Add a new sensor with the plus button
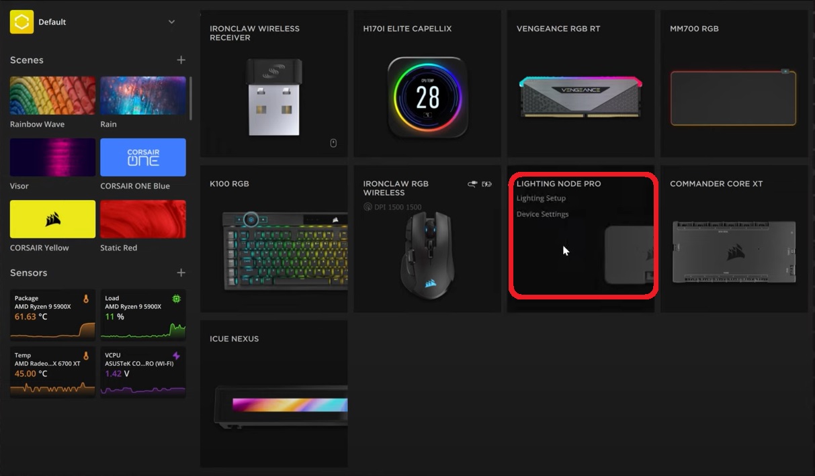This screenshot has height=476, width=815. coord(181,273)
